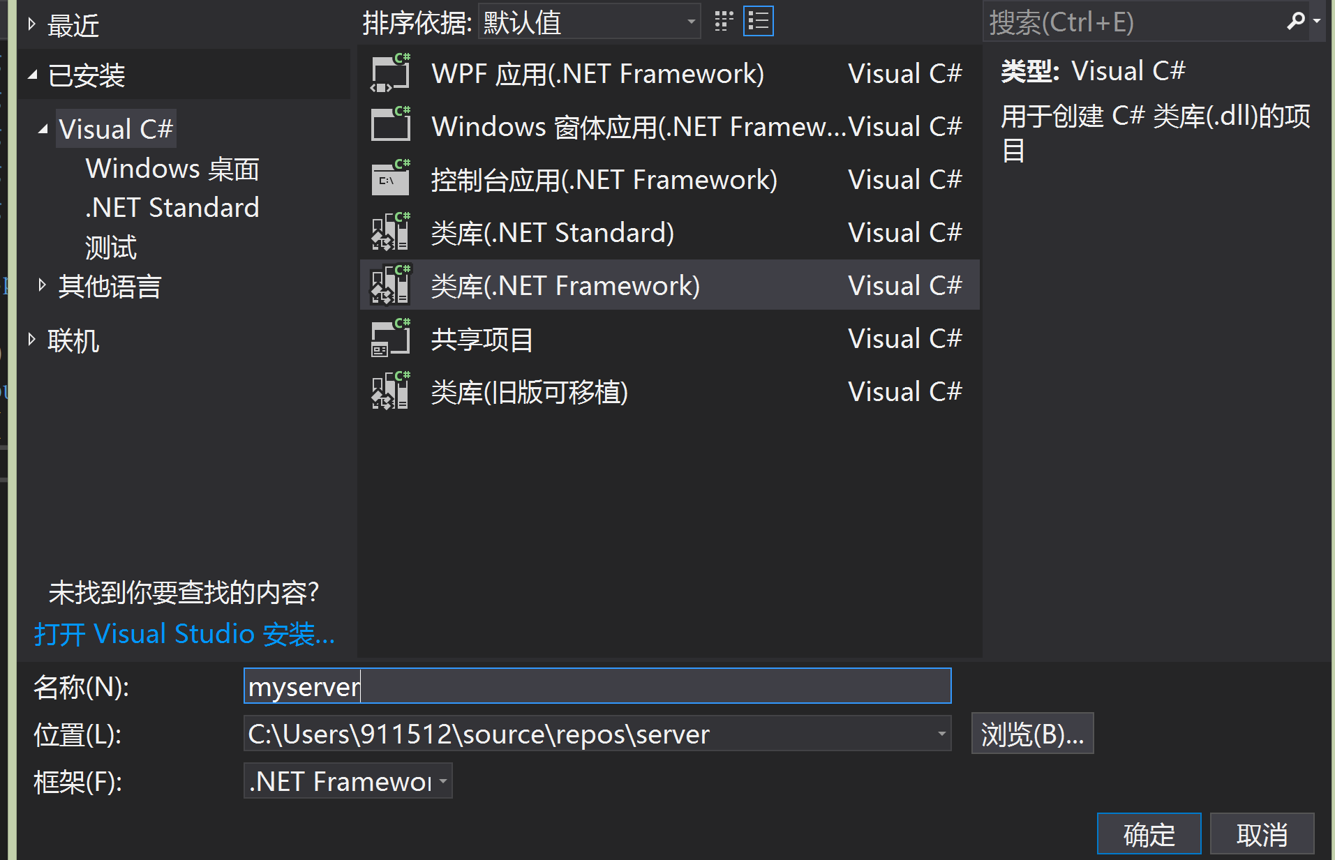Screen dimensions: 1335x860
Task: Choose 类库(旧版可移植) template
Action: [x=670, y=391]
